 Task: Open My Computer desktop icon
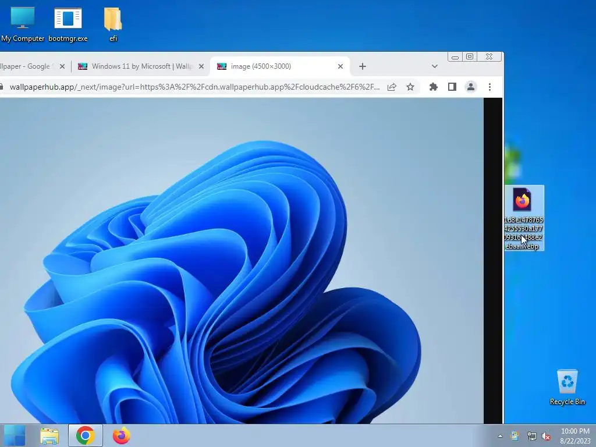(23, 24)
